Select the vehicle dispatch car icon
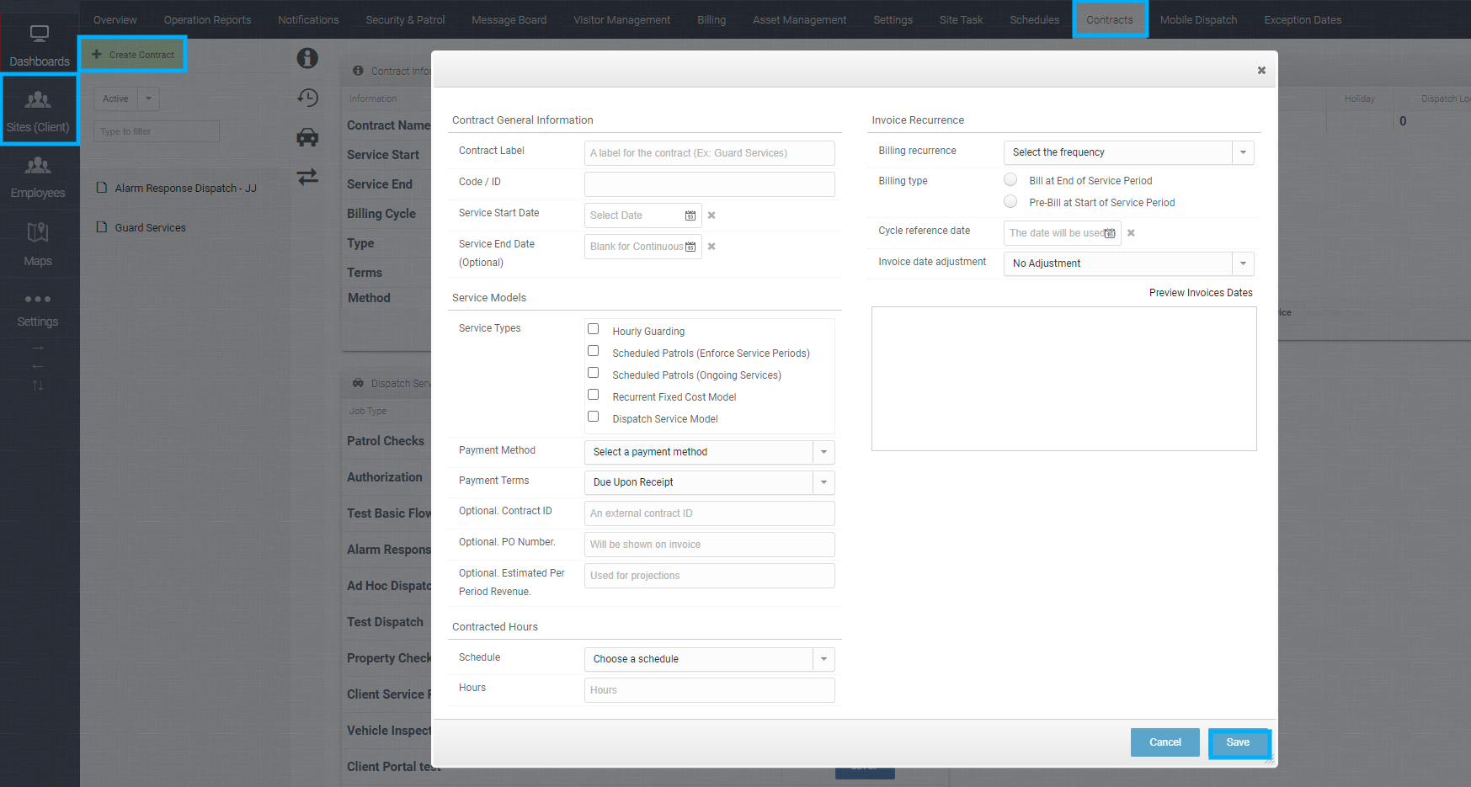1471x787 pixels. tap(307, 137)
